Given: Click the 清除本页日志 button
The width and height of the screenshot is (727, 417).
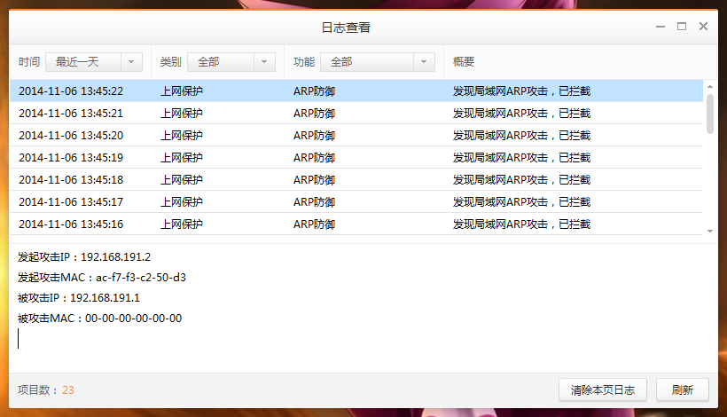Looking at the screenshot, I should point(602,390).
